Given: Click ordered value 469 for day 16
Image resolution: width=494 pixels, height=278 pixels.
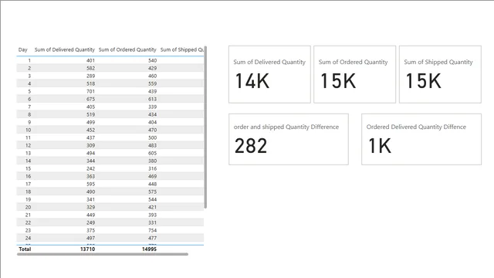Looking at the screenshot, I should click(x=153, y=176).
